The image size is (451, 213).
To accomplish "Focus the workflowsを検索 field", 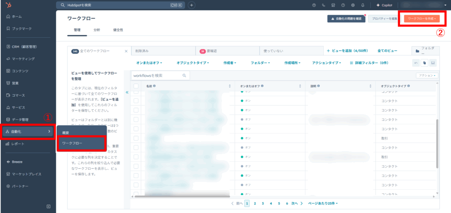I will click(x=160, y=76).
